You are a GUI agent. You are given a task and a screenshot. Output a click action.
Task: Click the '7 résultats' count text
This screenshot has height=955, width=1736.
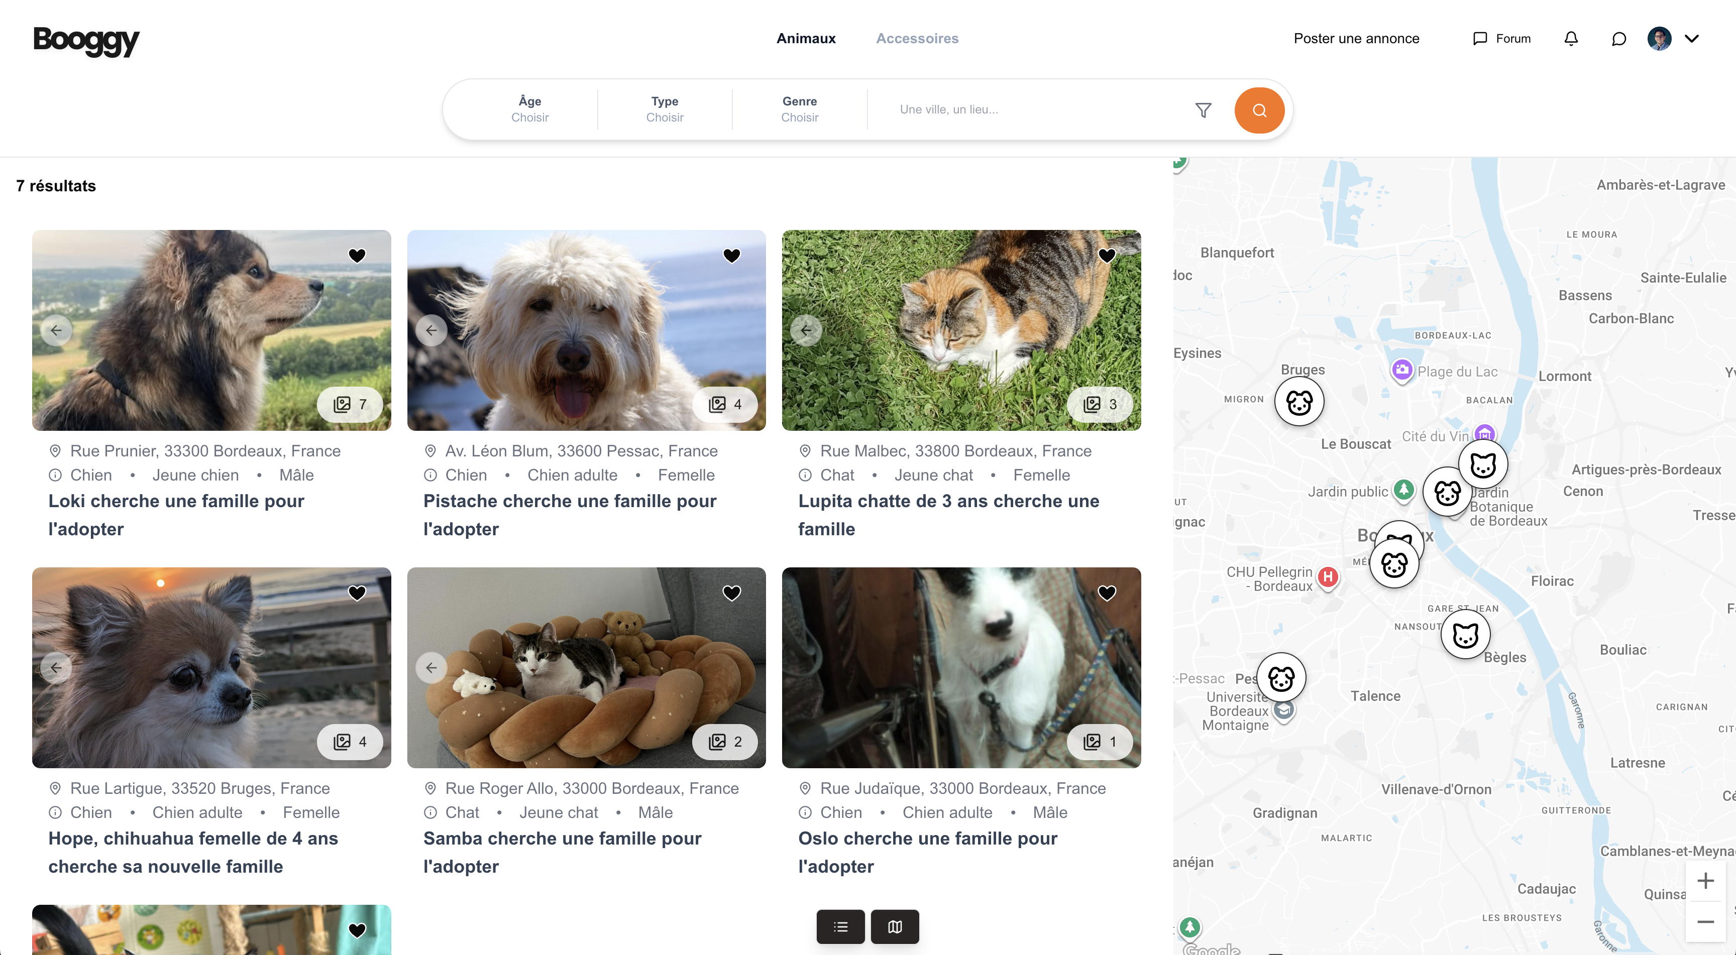(x=56, y=186)
